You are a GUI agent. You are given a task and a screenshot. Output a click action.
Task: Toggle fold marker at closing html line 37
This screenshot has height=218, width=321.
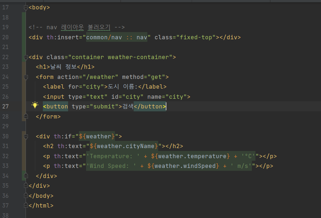[26, 205]
